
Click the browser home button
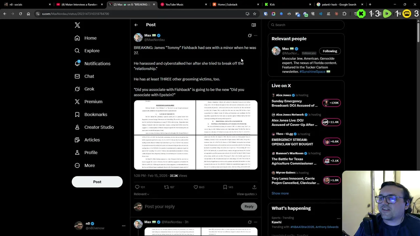click(x=28, y=14)
